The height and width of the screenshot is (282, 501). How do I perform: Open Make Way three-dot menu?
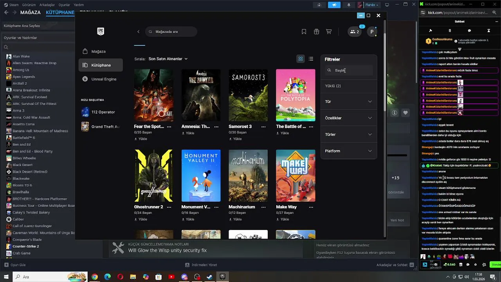coord(311,207)
